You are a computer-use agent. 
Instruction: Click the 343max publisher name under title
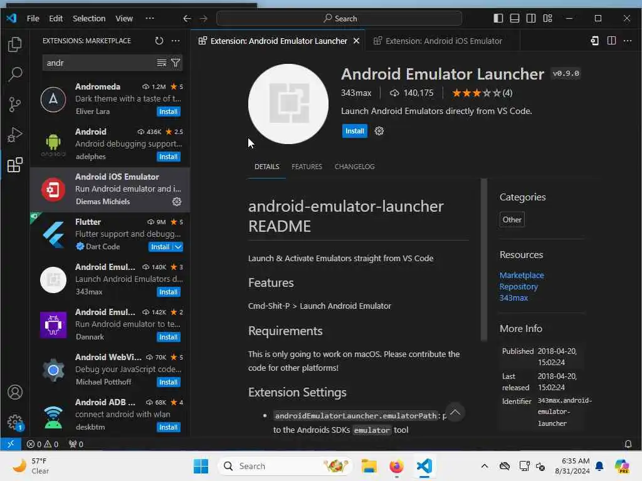coord(356,93)
